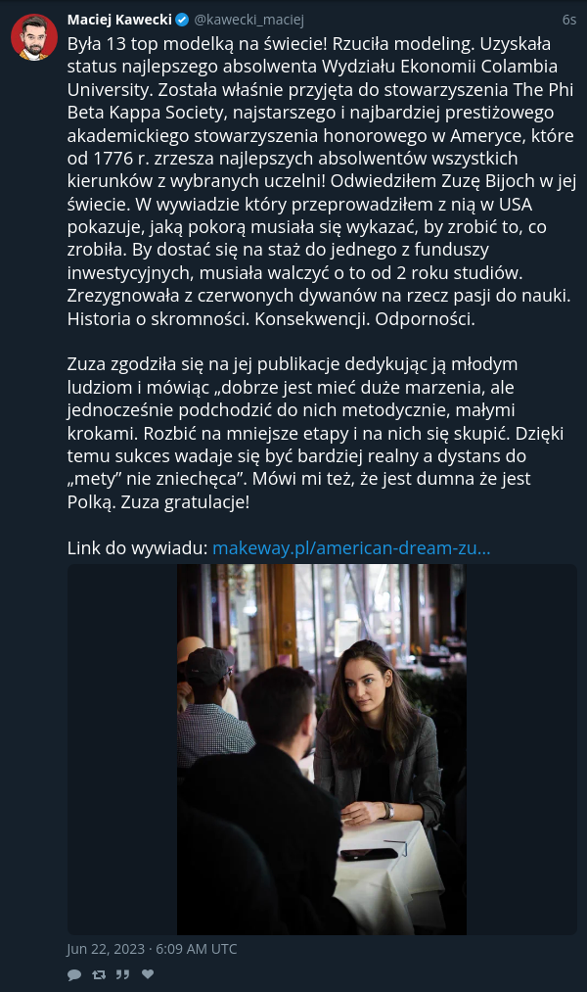Open the attached restaurant photo

coord(322,749)
